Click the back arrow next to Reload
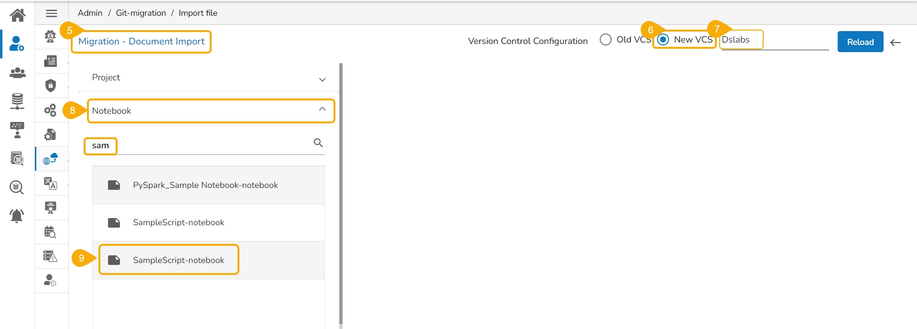Image resolution: width=917 pixels, height=329 pixels. click(x=895, y=43)
